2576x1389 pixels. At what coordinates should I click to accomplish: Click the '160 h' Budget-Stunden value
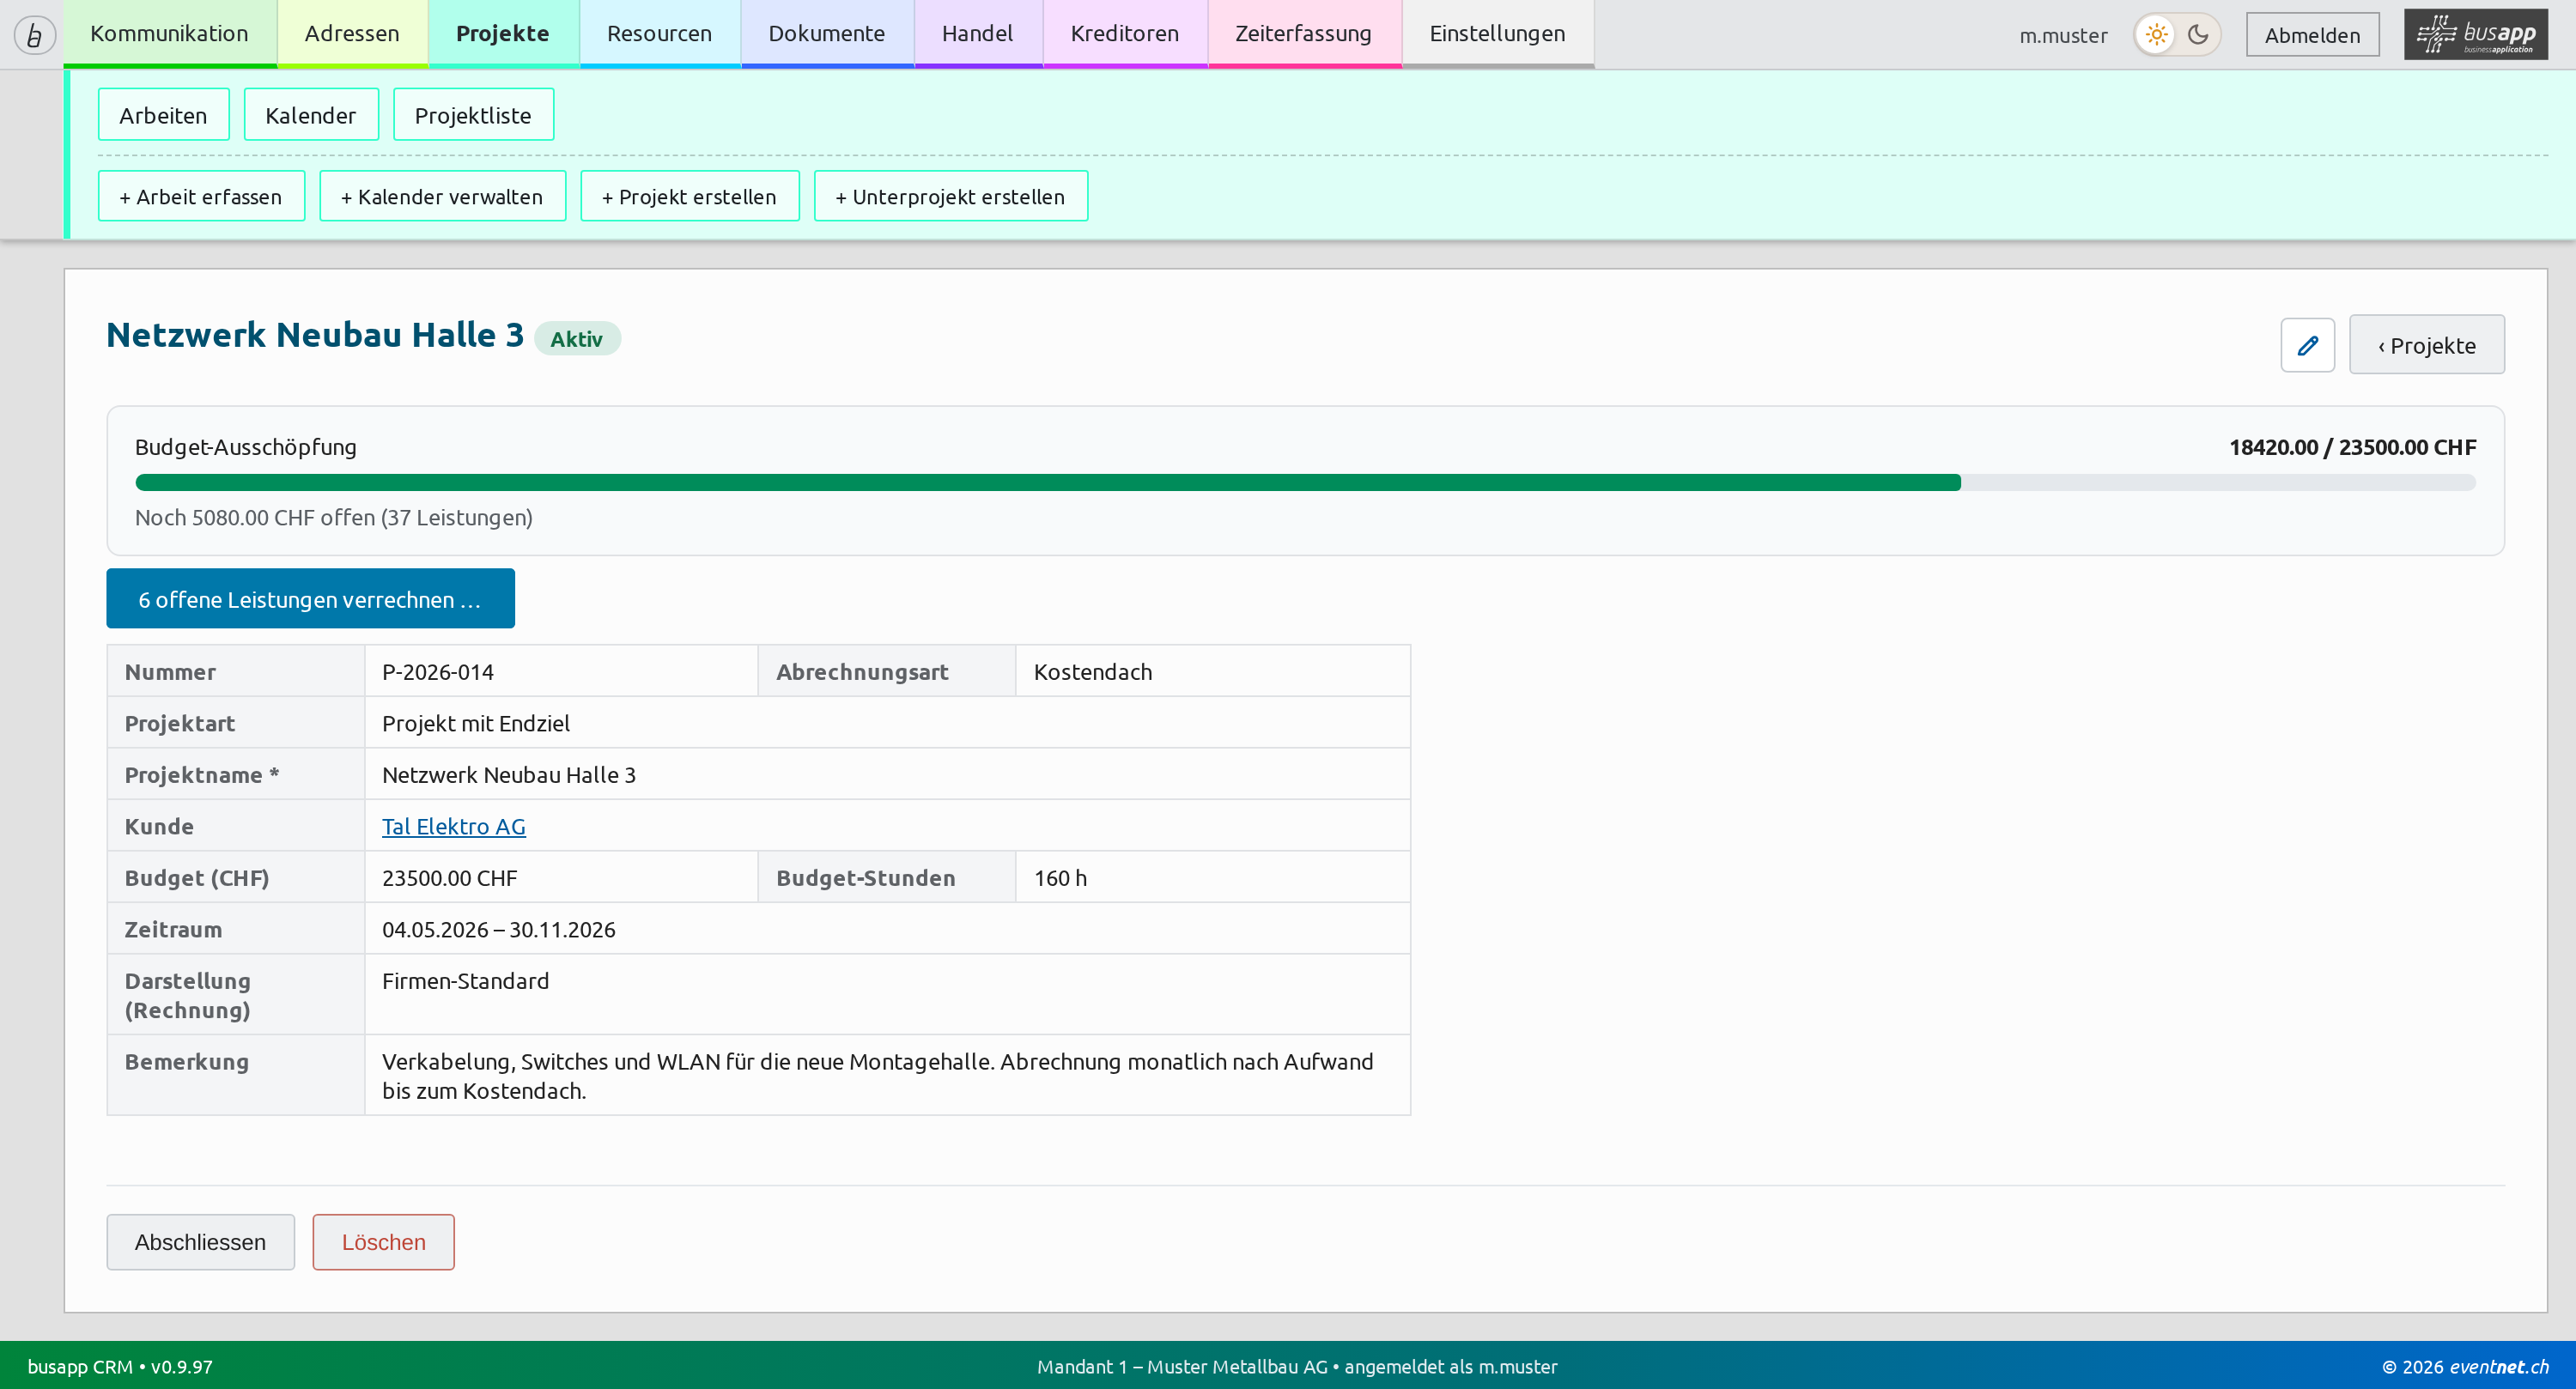(1060, 878)
